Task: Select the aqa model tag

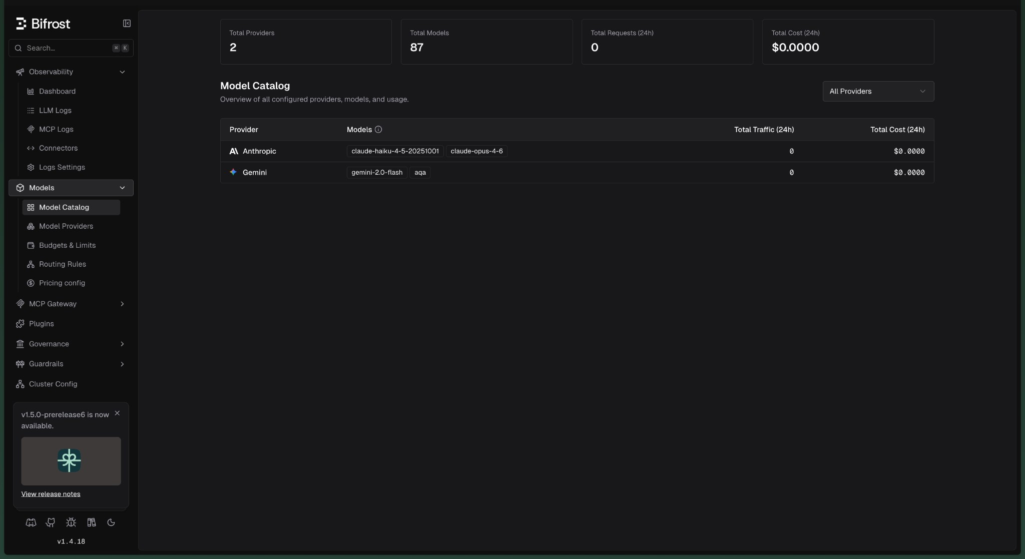Action: [420, 173]
